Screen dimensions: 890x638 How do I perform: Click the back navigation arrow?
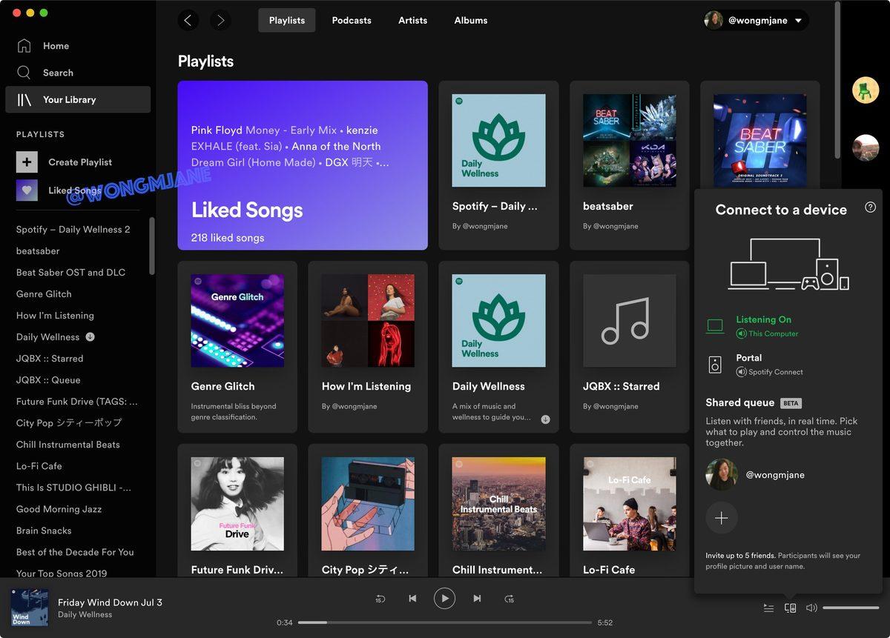point(188,20)
